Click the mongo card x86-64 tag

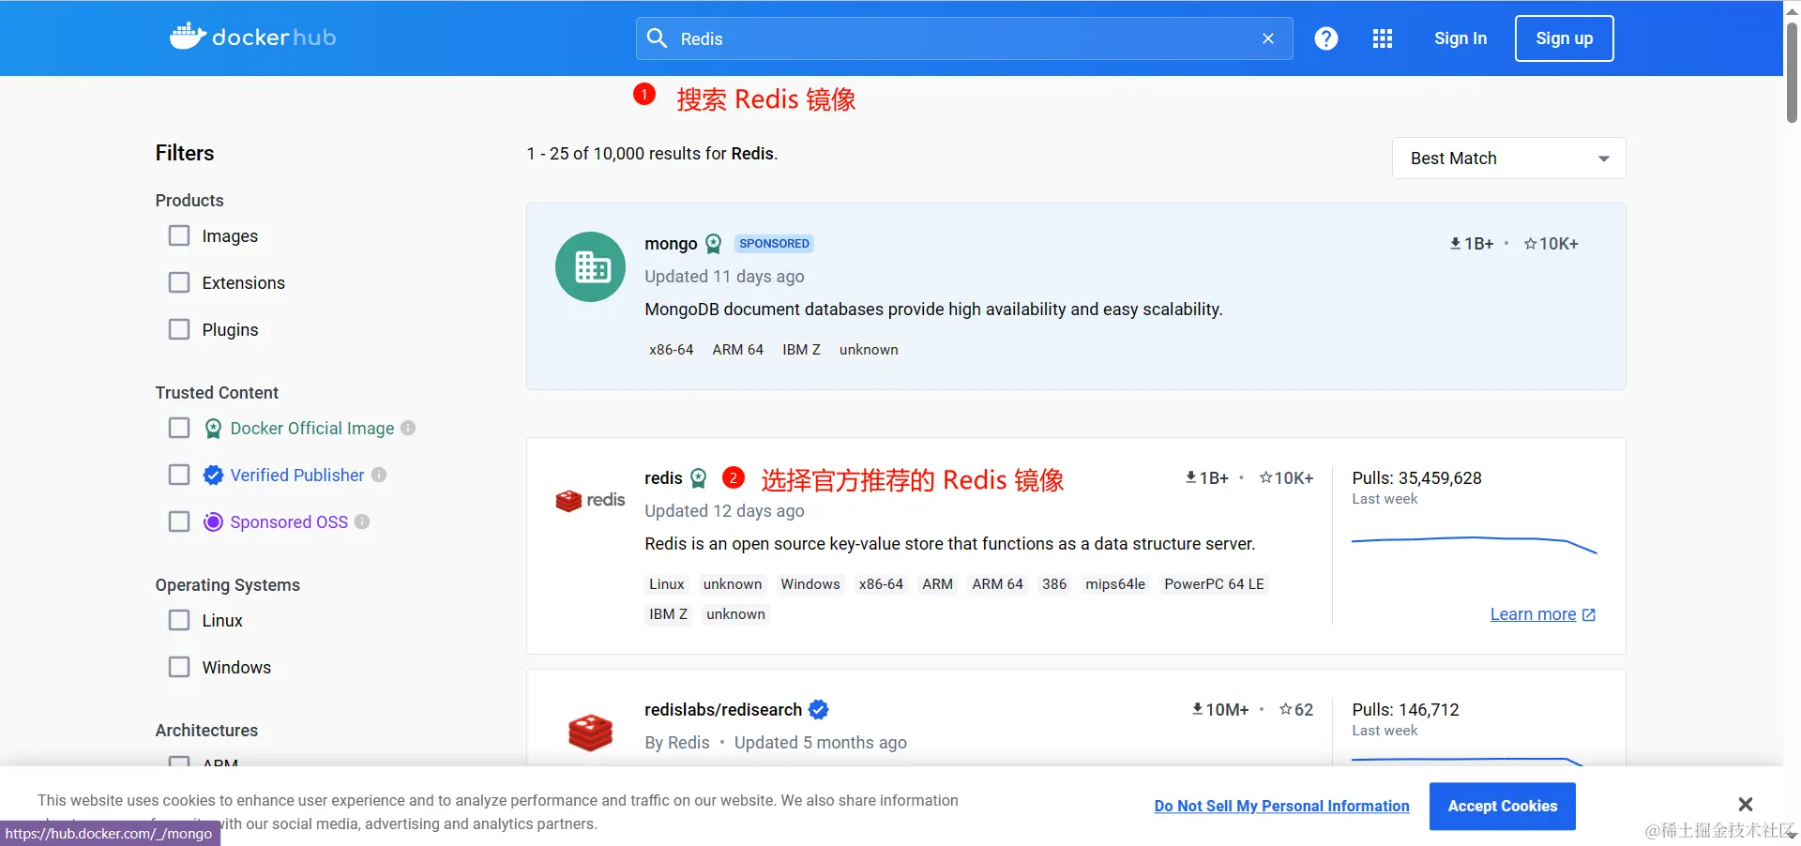pos(672,350)
